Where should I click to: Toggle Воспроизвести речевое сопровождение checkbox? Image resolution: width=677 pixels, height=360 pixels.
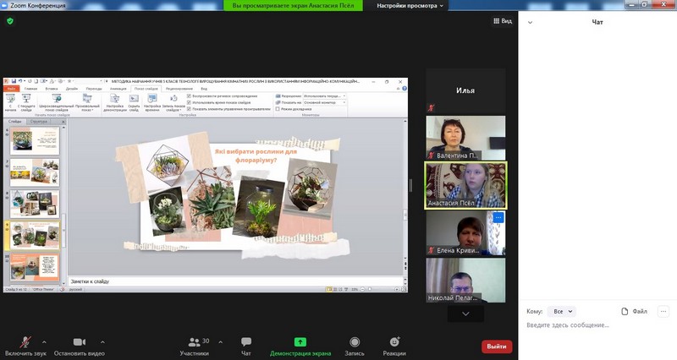pos(189,96)
